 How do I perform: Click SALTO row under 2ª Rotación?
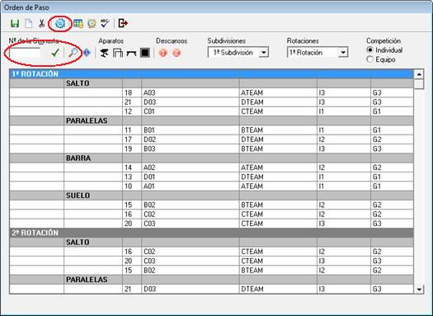[x=211, y=243]
